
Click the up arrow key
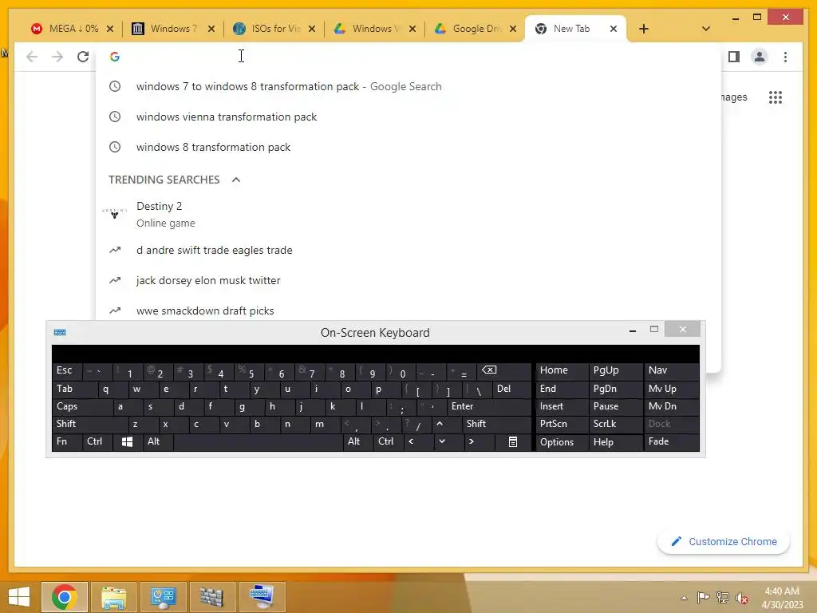click(446, 425)
